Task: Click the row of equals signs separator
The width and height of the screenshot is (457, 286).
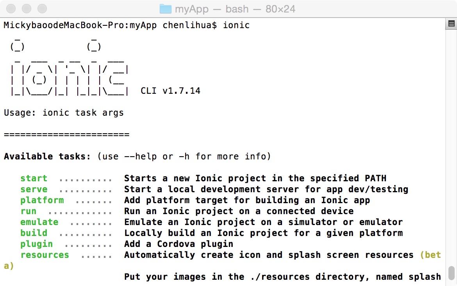Action: pos(66,135)
